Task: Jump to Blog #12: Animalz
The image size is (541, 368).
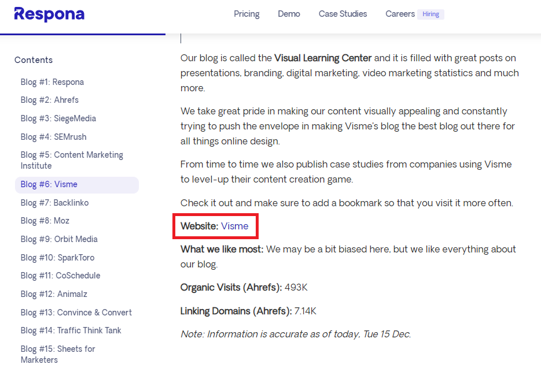Action: 54,294
